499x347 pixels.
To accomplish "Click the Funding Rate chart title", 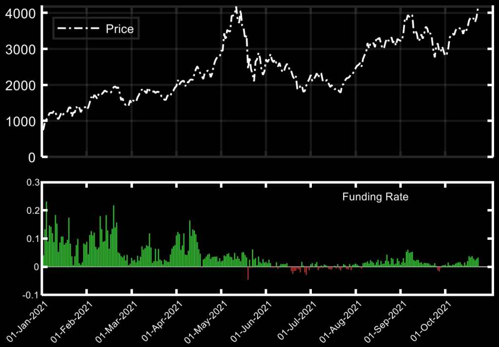I will (x=375, y=197).
